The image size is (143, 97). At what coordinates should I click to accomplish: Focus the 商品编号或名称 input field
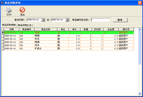101,20
